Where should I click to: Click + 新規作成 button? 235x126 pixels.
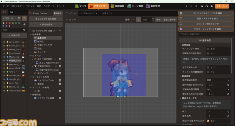click(14, 35)
